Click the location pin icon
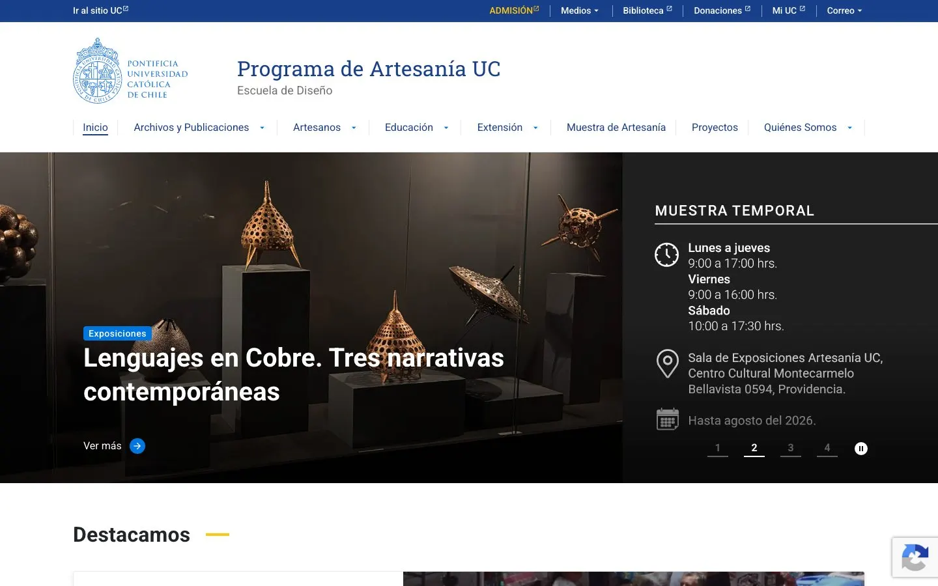 pyautogui.click(x=667, y=363)
